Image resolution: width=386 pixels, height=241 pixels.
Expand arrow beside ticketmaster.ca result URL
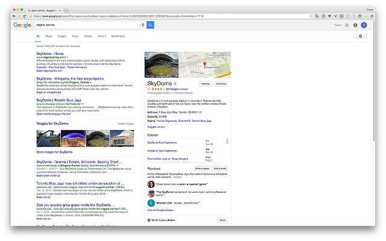117,166
